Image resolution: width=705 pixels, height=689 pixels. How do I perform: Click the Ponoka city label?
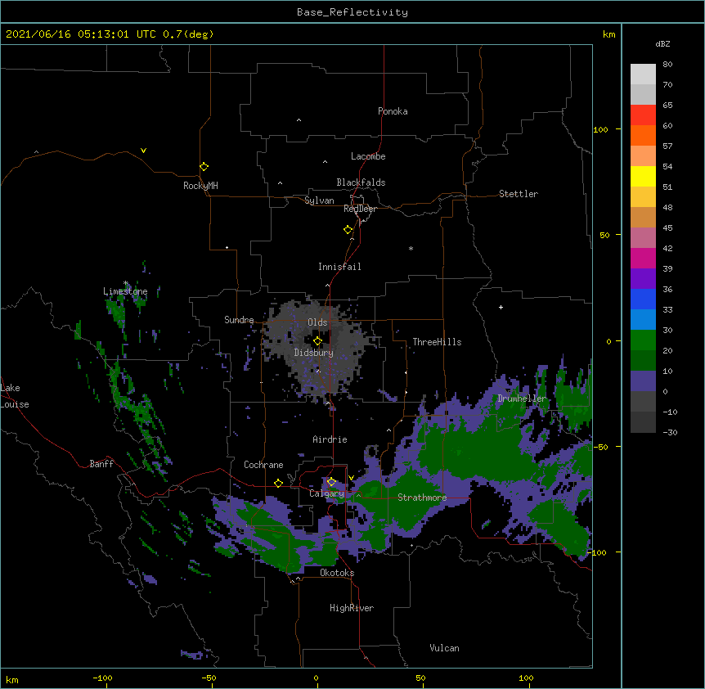coord(393,111)
